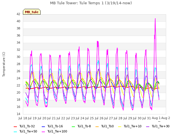The image size is (183, 137).
Task: Click the Jul 24 x-axis date label
Action: 80,118
